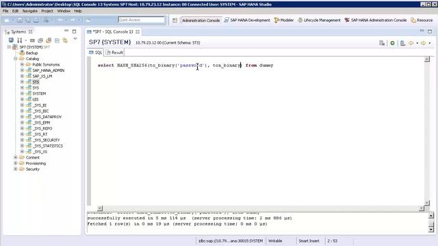438x246 pixels.
Task: Click the Resource perspective icon
Action: pos(413,20)
